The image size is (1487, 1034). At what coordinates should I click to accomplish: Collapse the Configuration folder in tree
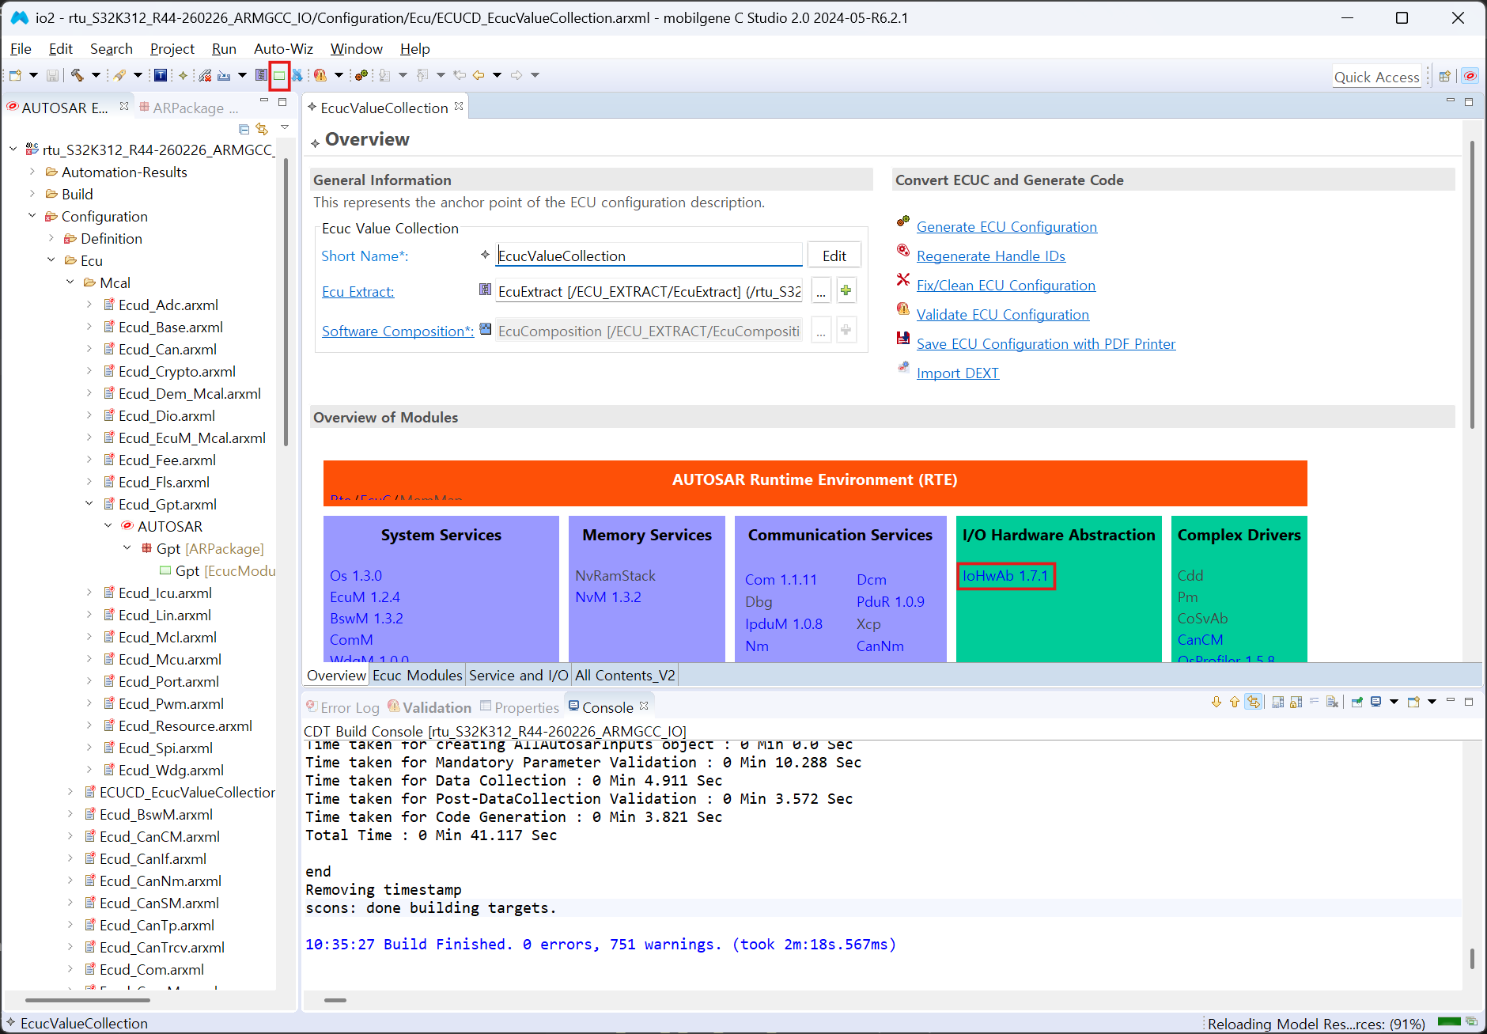pyautogui.click(x=32, y=216)
